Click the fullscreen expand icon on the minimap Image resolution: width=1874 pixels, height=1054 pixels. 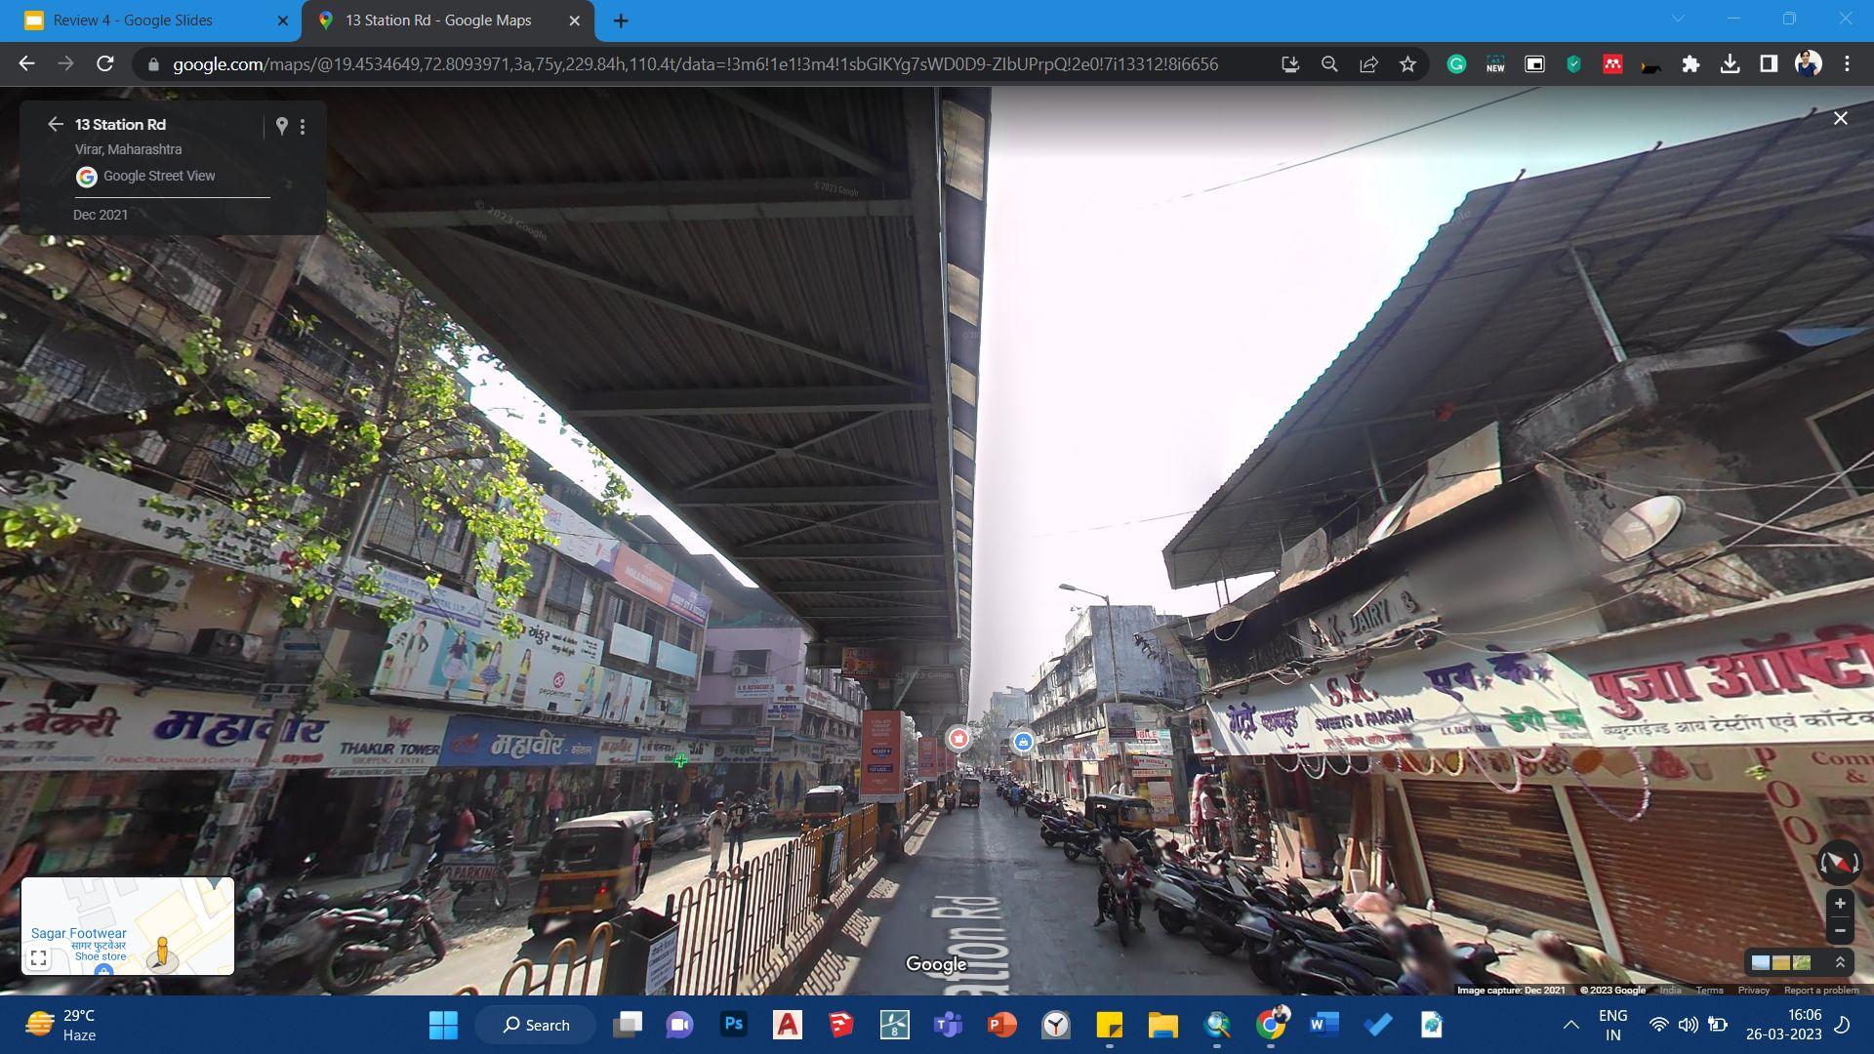(x=39, y=958)
